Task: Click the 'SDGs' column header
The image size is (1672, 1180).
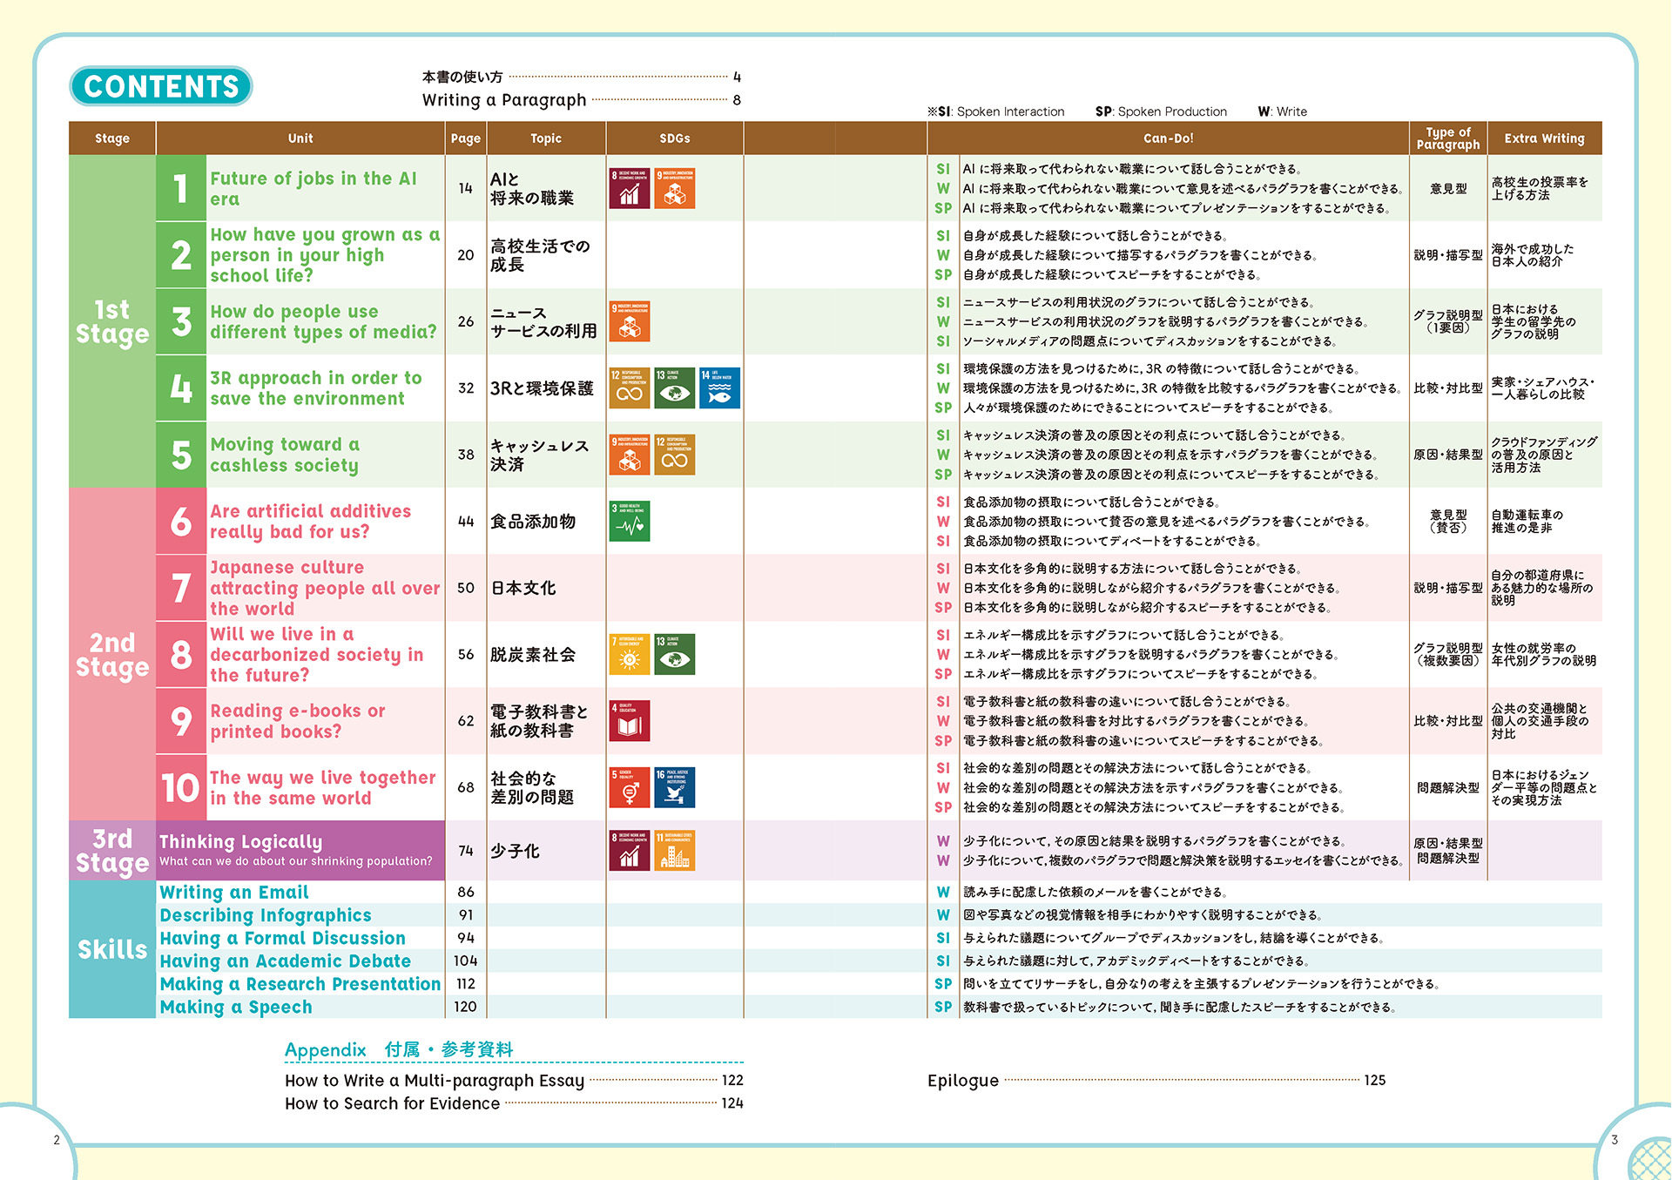Action: (x=675, y=138)
